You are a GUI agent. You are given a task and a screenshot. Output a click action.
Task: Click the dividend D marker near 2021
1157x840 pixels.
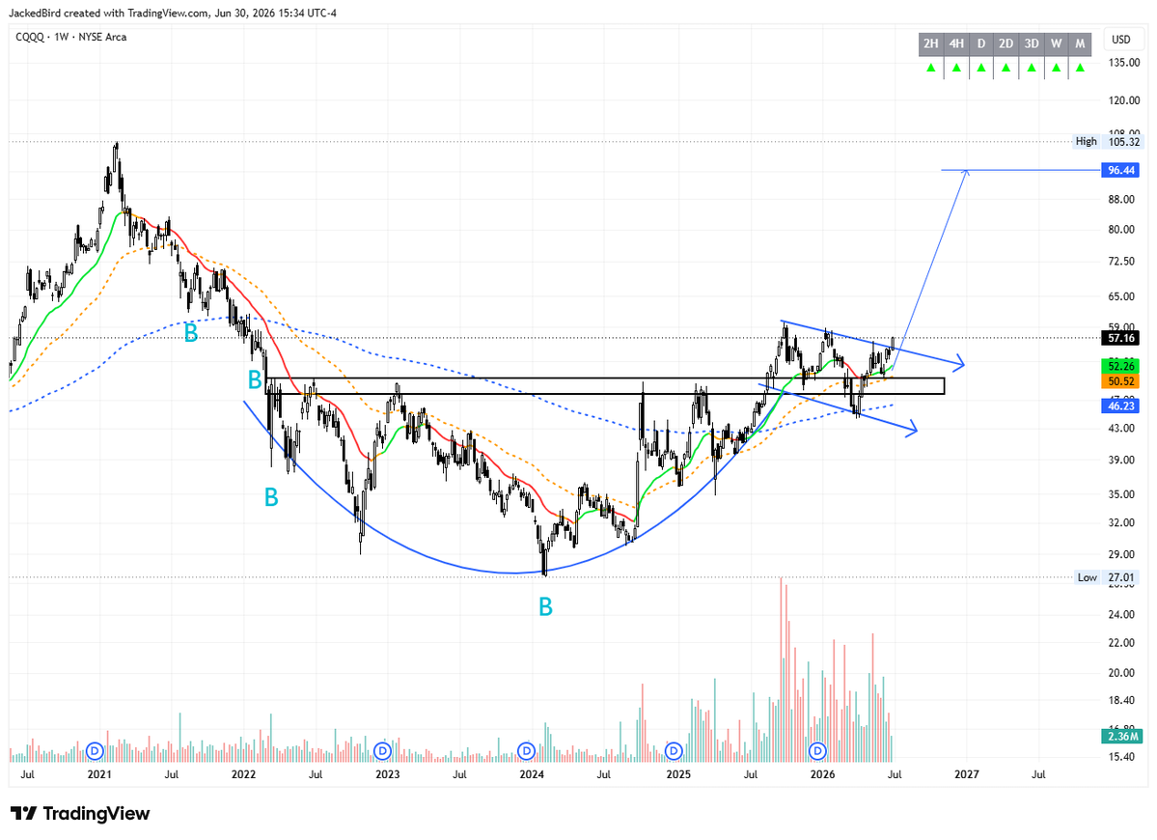(x=95, y=751)
